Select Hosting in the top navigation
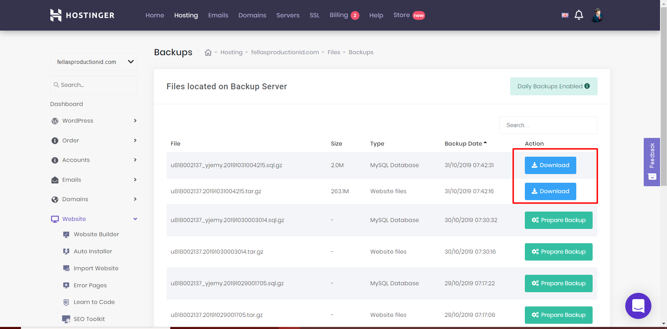Screen dimensions: 667x329 (186, 15)
